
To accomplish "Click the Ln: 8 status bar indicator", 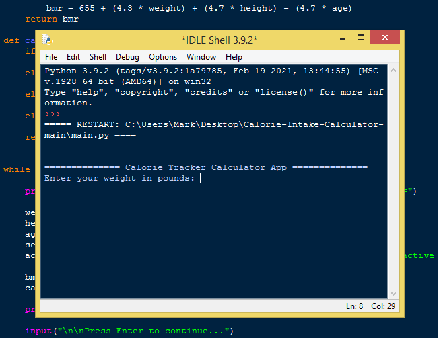I will (x=355, y=306).
